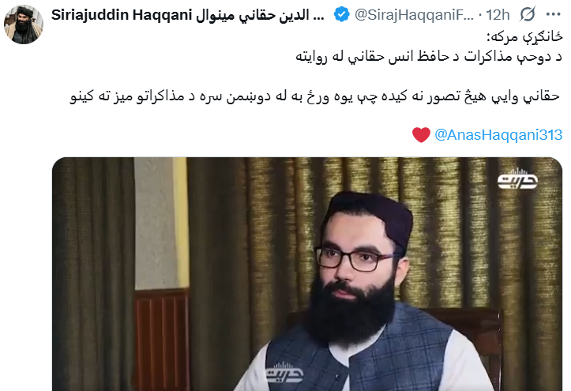Click the first line of the post's Pashto text
The image size is (571, 391).
point(524,37)
